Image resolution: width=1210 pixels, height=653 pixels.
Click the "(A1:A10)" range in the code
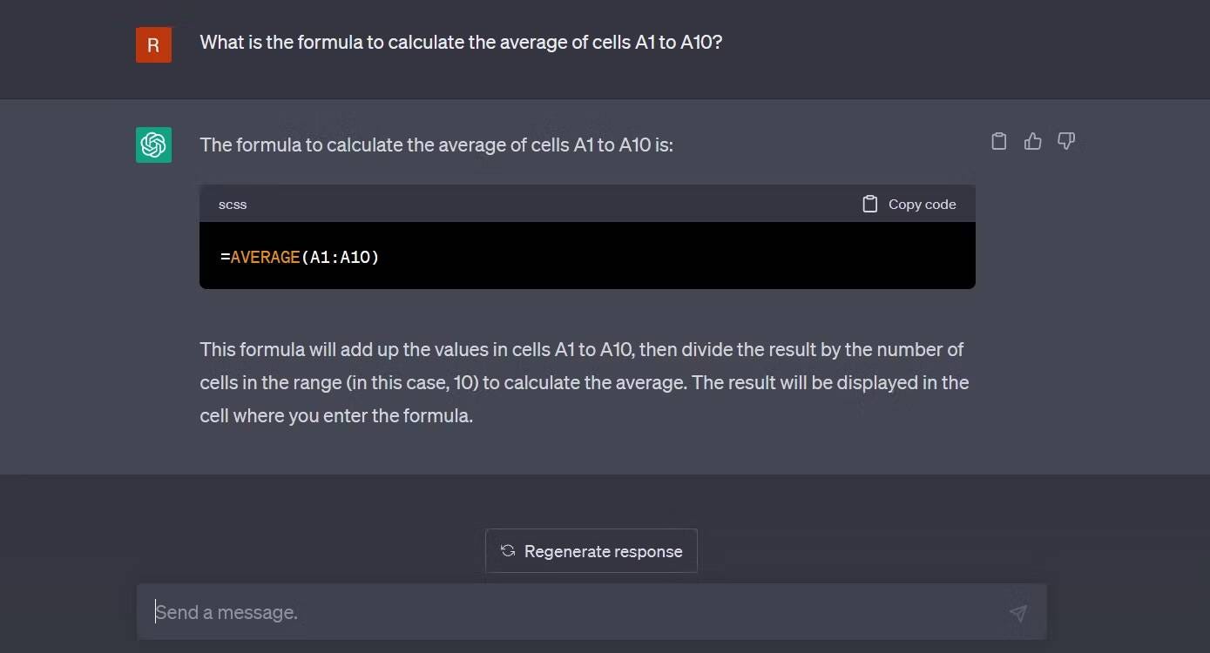coord(341,257)
